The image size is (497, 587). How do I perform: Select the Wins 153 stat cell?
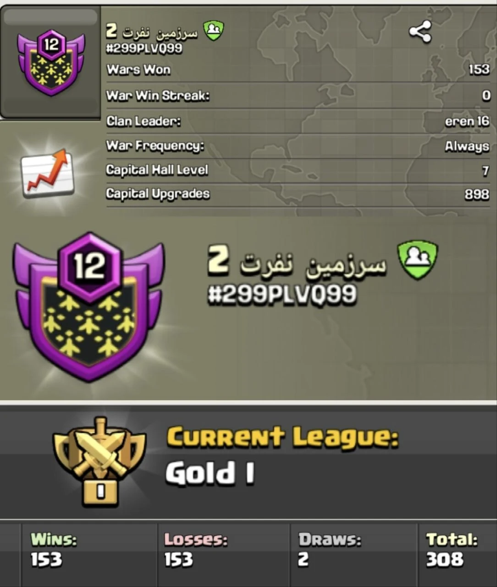coord(89,554)
